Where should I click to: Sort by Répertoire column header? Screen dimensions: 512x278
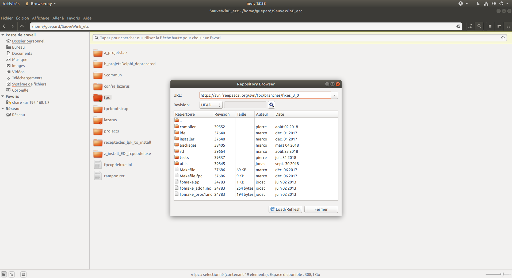[193, 114]
